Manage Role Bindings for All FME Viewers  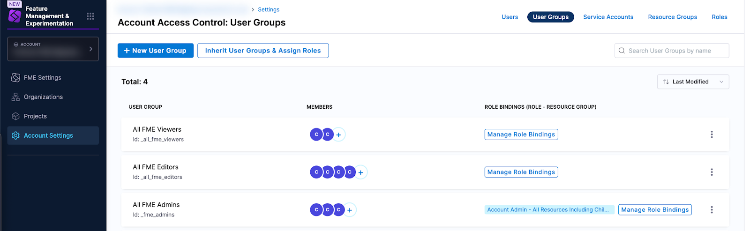(x=521, y=134)
